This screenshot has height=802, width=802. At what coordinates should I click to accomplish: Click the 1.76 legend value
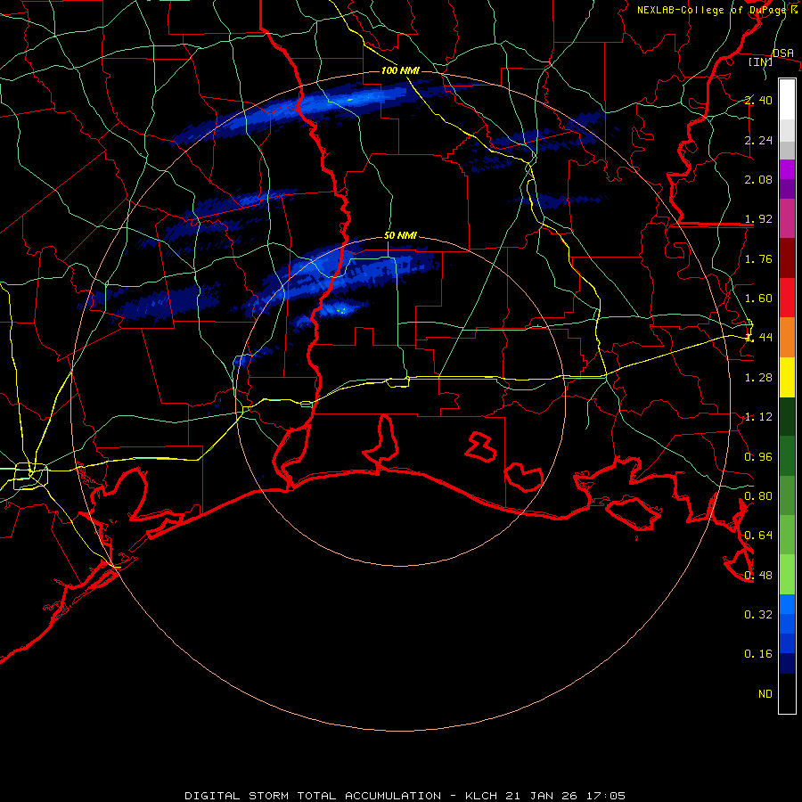(x=758, y=258)
